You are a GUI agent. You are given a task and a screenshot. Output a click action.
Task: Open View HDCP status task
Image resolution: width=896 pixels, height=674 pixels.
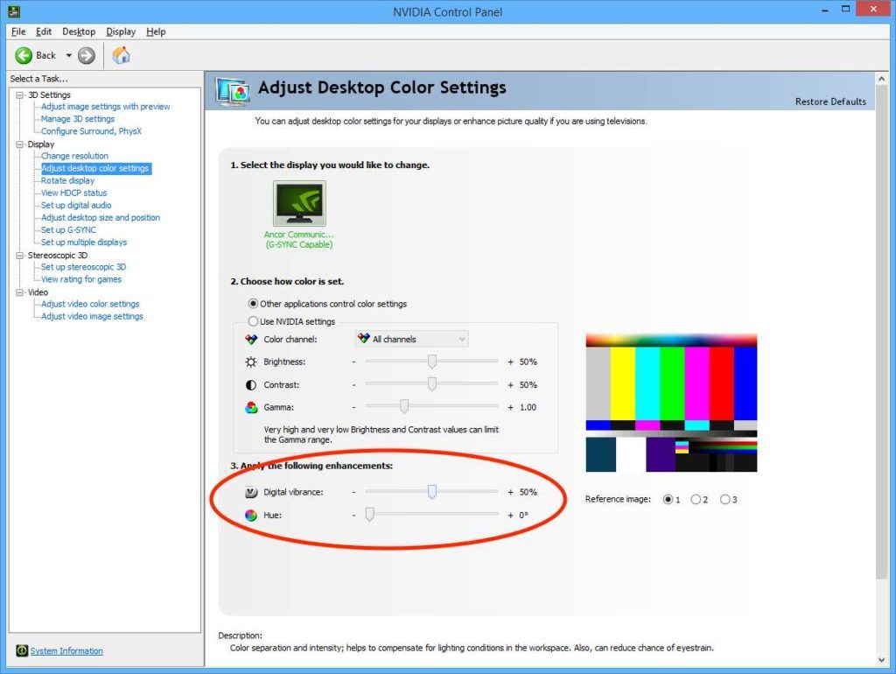tap(73, 193)
